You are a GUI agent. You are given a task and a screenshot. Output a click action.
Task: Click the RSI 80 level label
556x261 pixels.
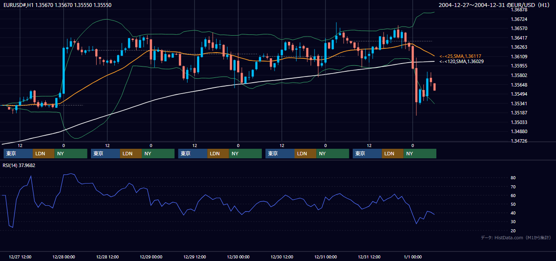pyautogui.click(x=513, y=178)
